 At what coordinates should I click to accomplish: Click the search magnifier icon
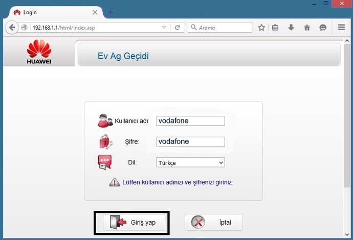point(193,28)
